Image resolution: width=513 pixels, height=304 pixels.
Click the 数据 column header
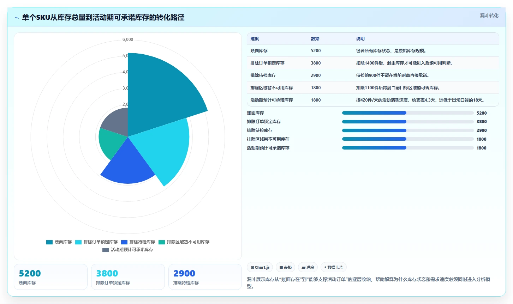(315, 39)
